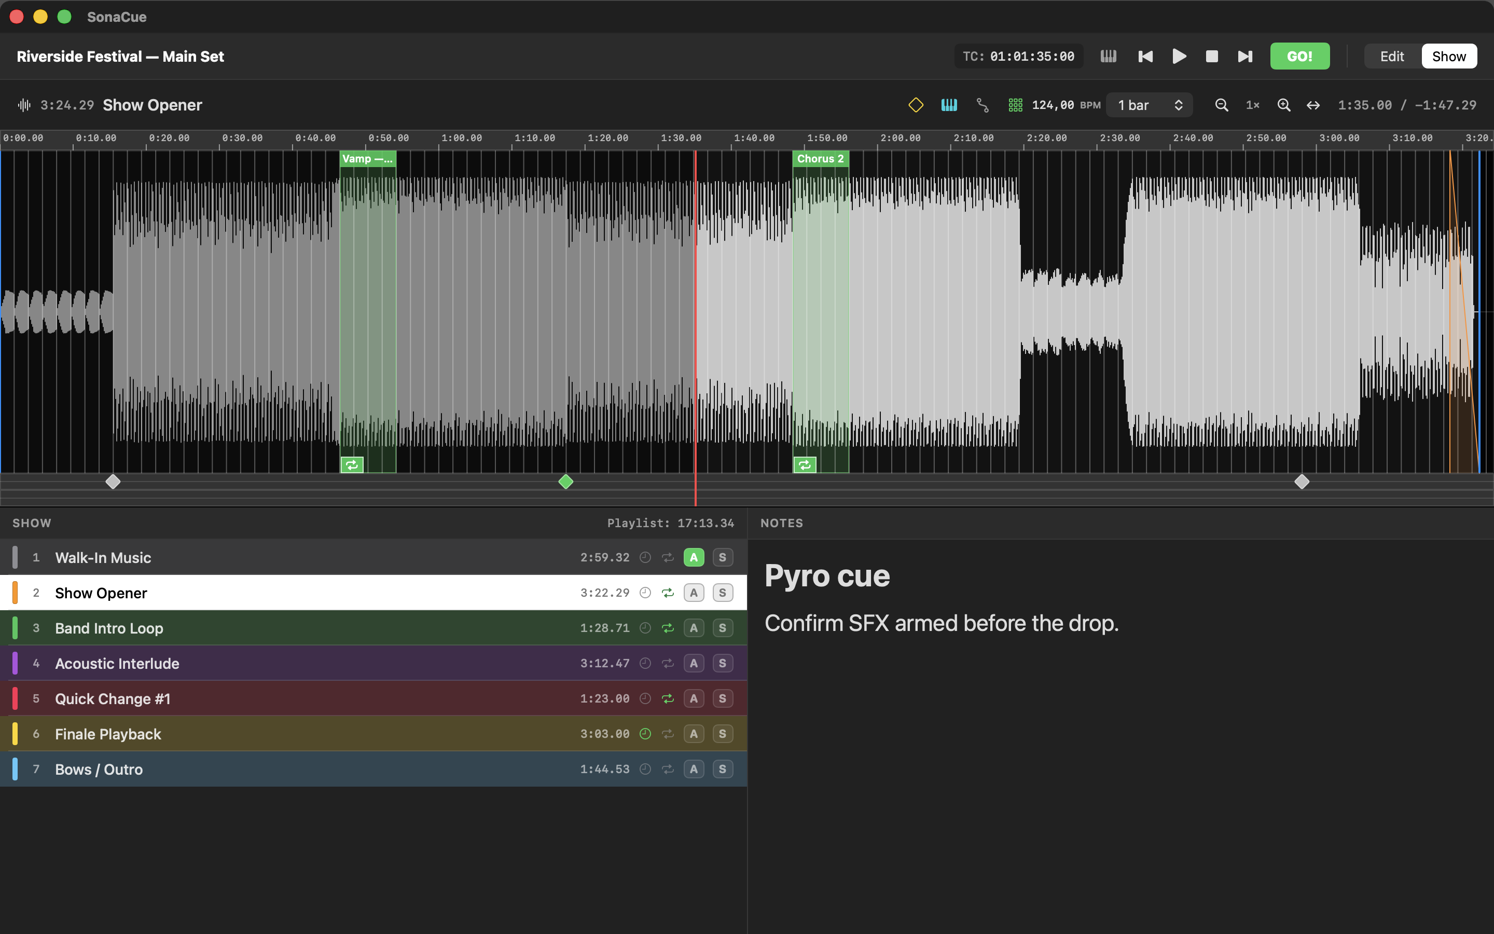Select the Chorus 2 loop region label

point(821,159)
